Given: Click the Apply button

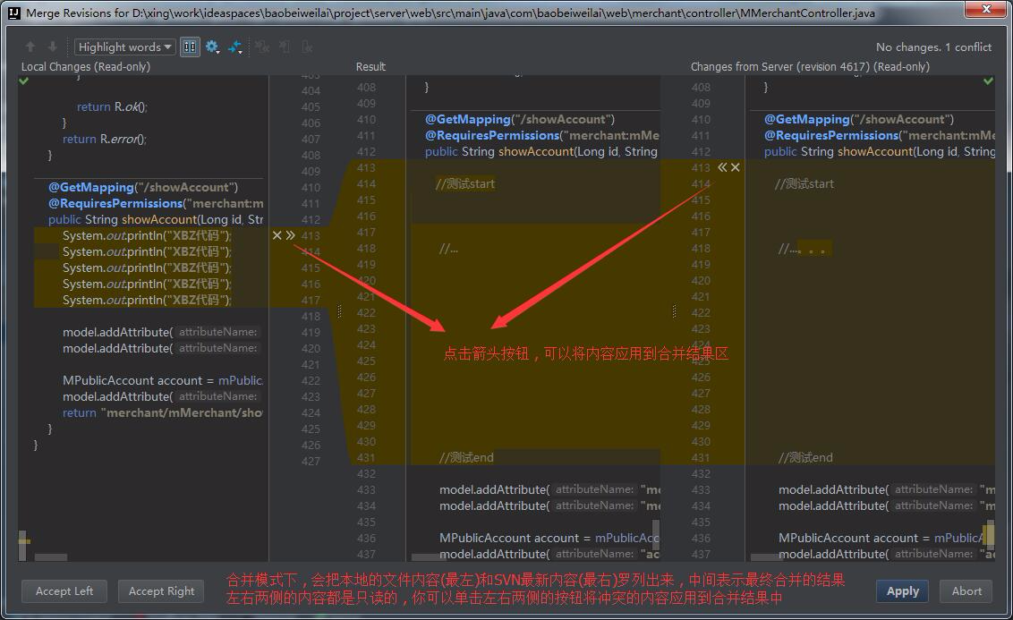Looking at the screenshot, I should pos(902,591).
